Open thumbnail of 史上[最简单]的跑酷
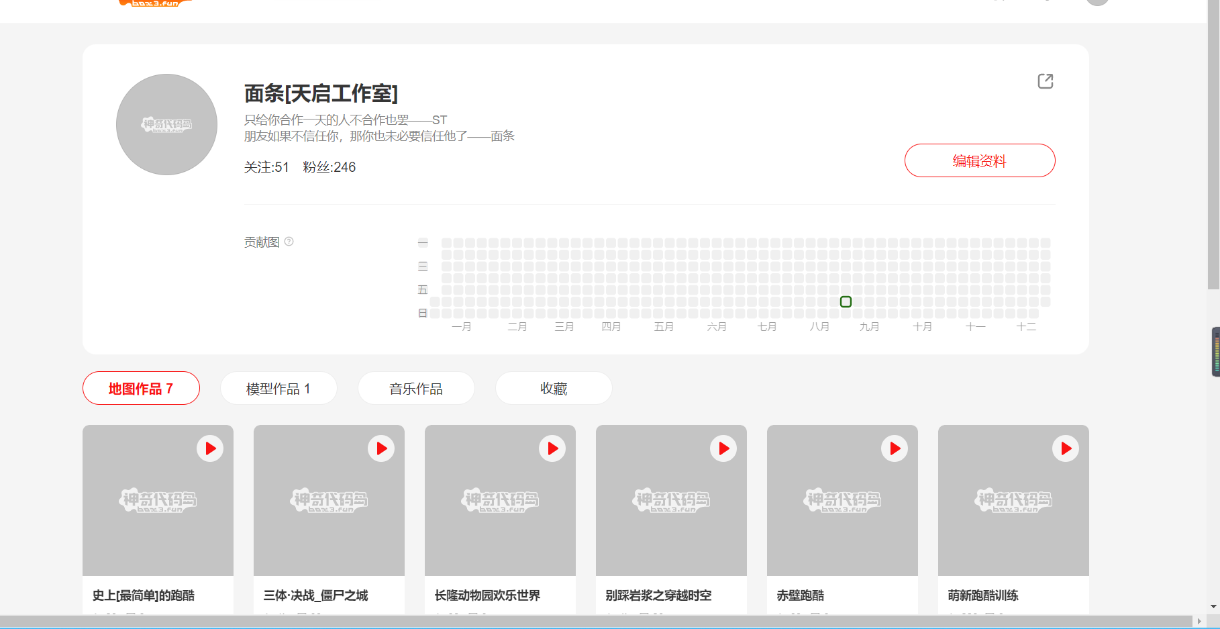This screenshot has height=629, width=1220. [158, 500]
